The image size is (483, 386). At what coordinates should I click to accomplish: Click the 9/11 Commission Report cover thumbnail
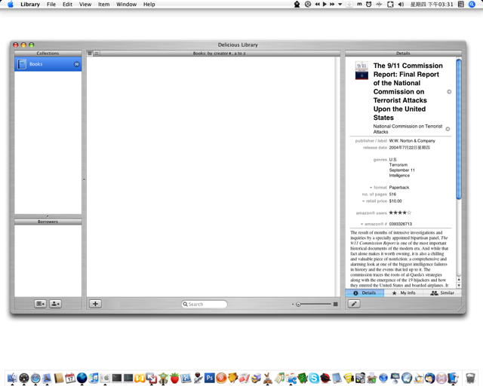[361, 70]
